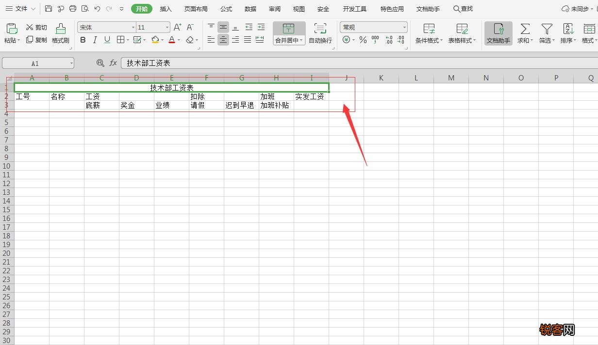Viewport: 598px width, 345px height.
Task: Click the zoom magnifier icon beside fx
Action: point(100,63)
